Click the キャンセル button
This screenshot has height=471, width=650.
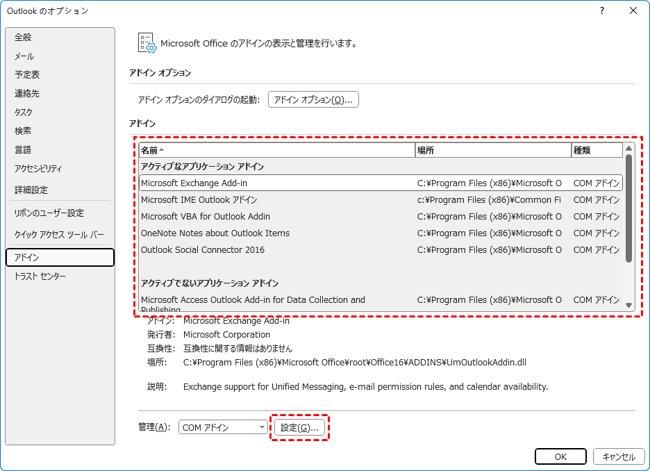pos(619,456)
